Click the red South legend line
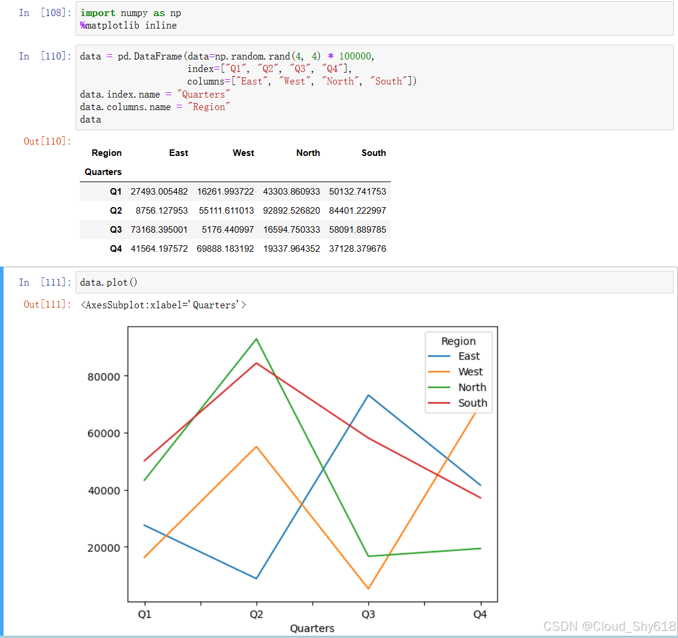678x638 pixels. pyautogui.click(x=439, y=403)
